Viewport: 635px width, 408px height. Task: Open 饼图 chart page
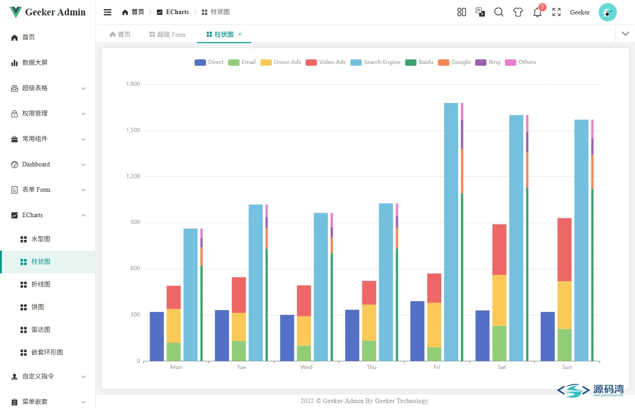pos(48,307)
